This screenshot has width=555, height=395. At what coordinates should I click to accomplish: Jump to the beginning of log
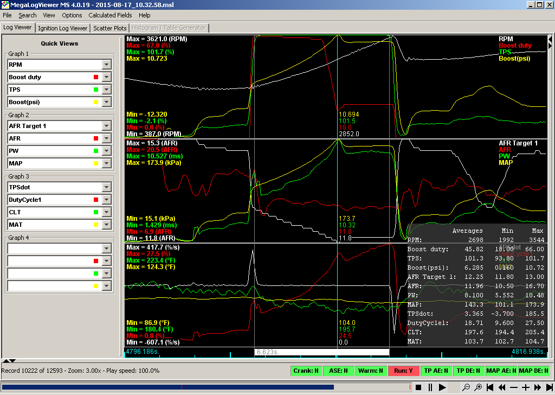(x=490, y=387)
